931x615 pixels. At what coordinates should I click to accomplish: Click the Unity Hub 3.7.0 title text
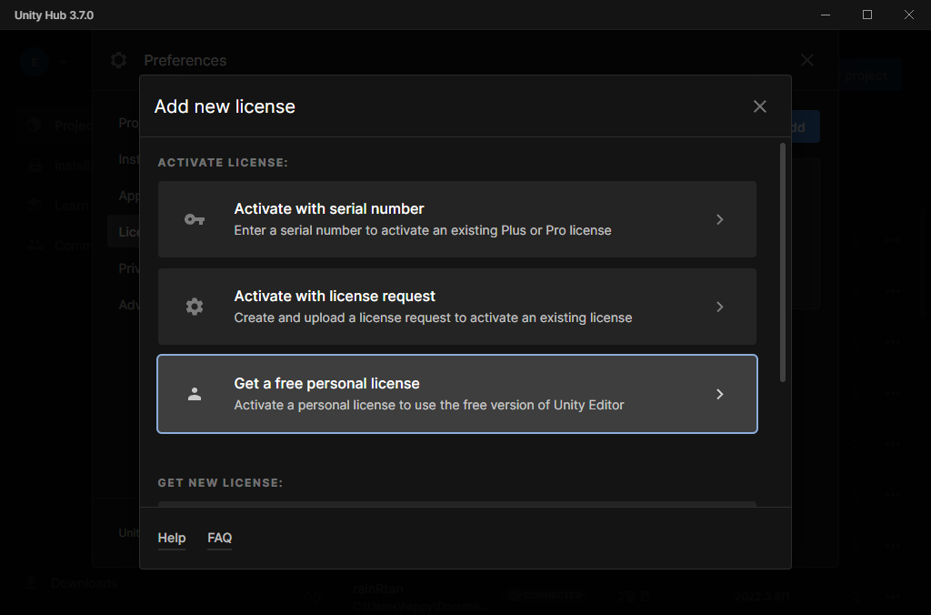pos(54,15)
